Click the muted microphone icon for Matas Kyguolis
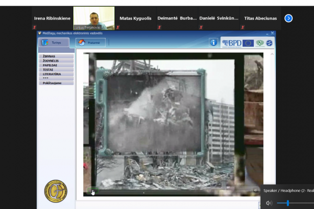The width and height of the screenshot is (314, 209). [x=118, y=27]
